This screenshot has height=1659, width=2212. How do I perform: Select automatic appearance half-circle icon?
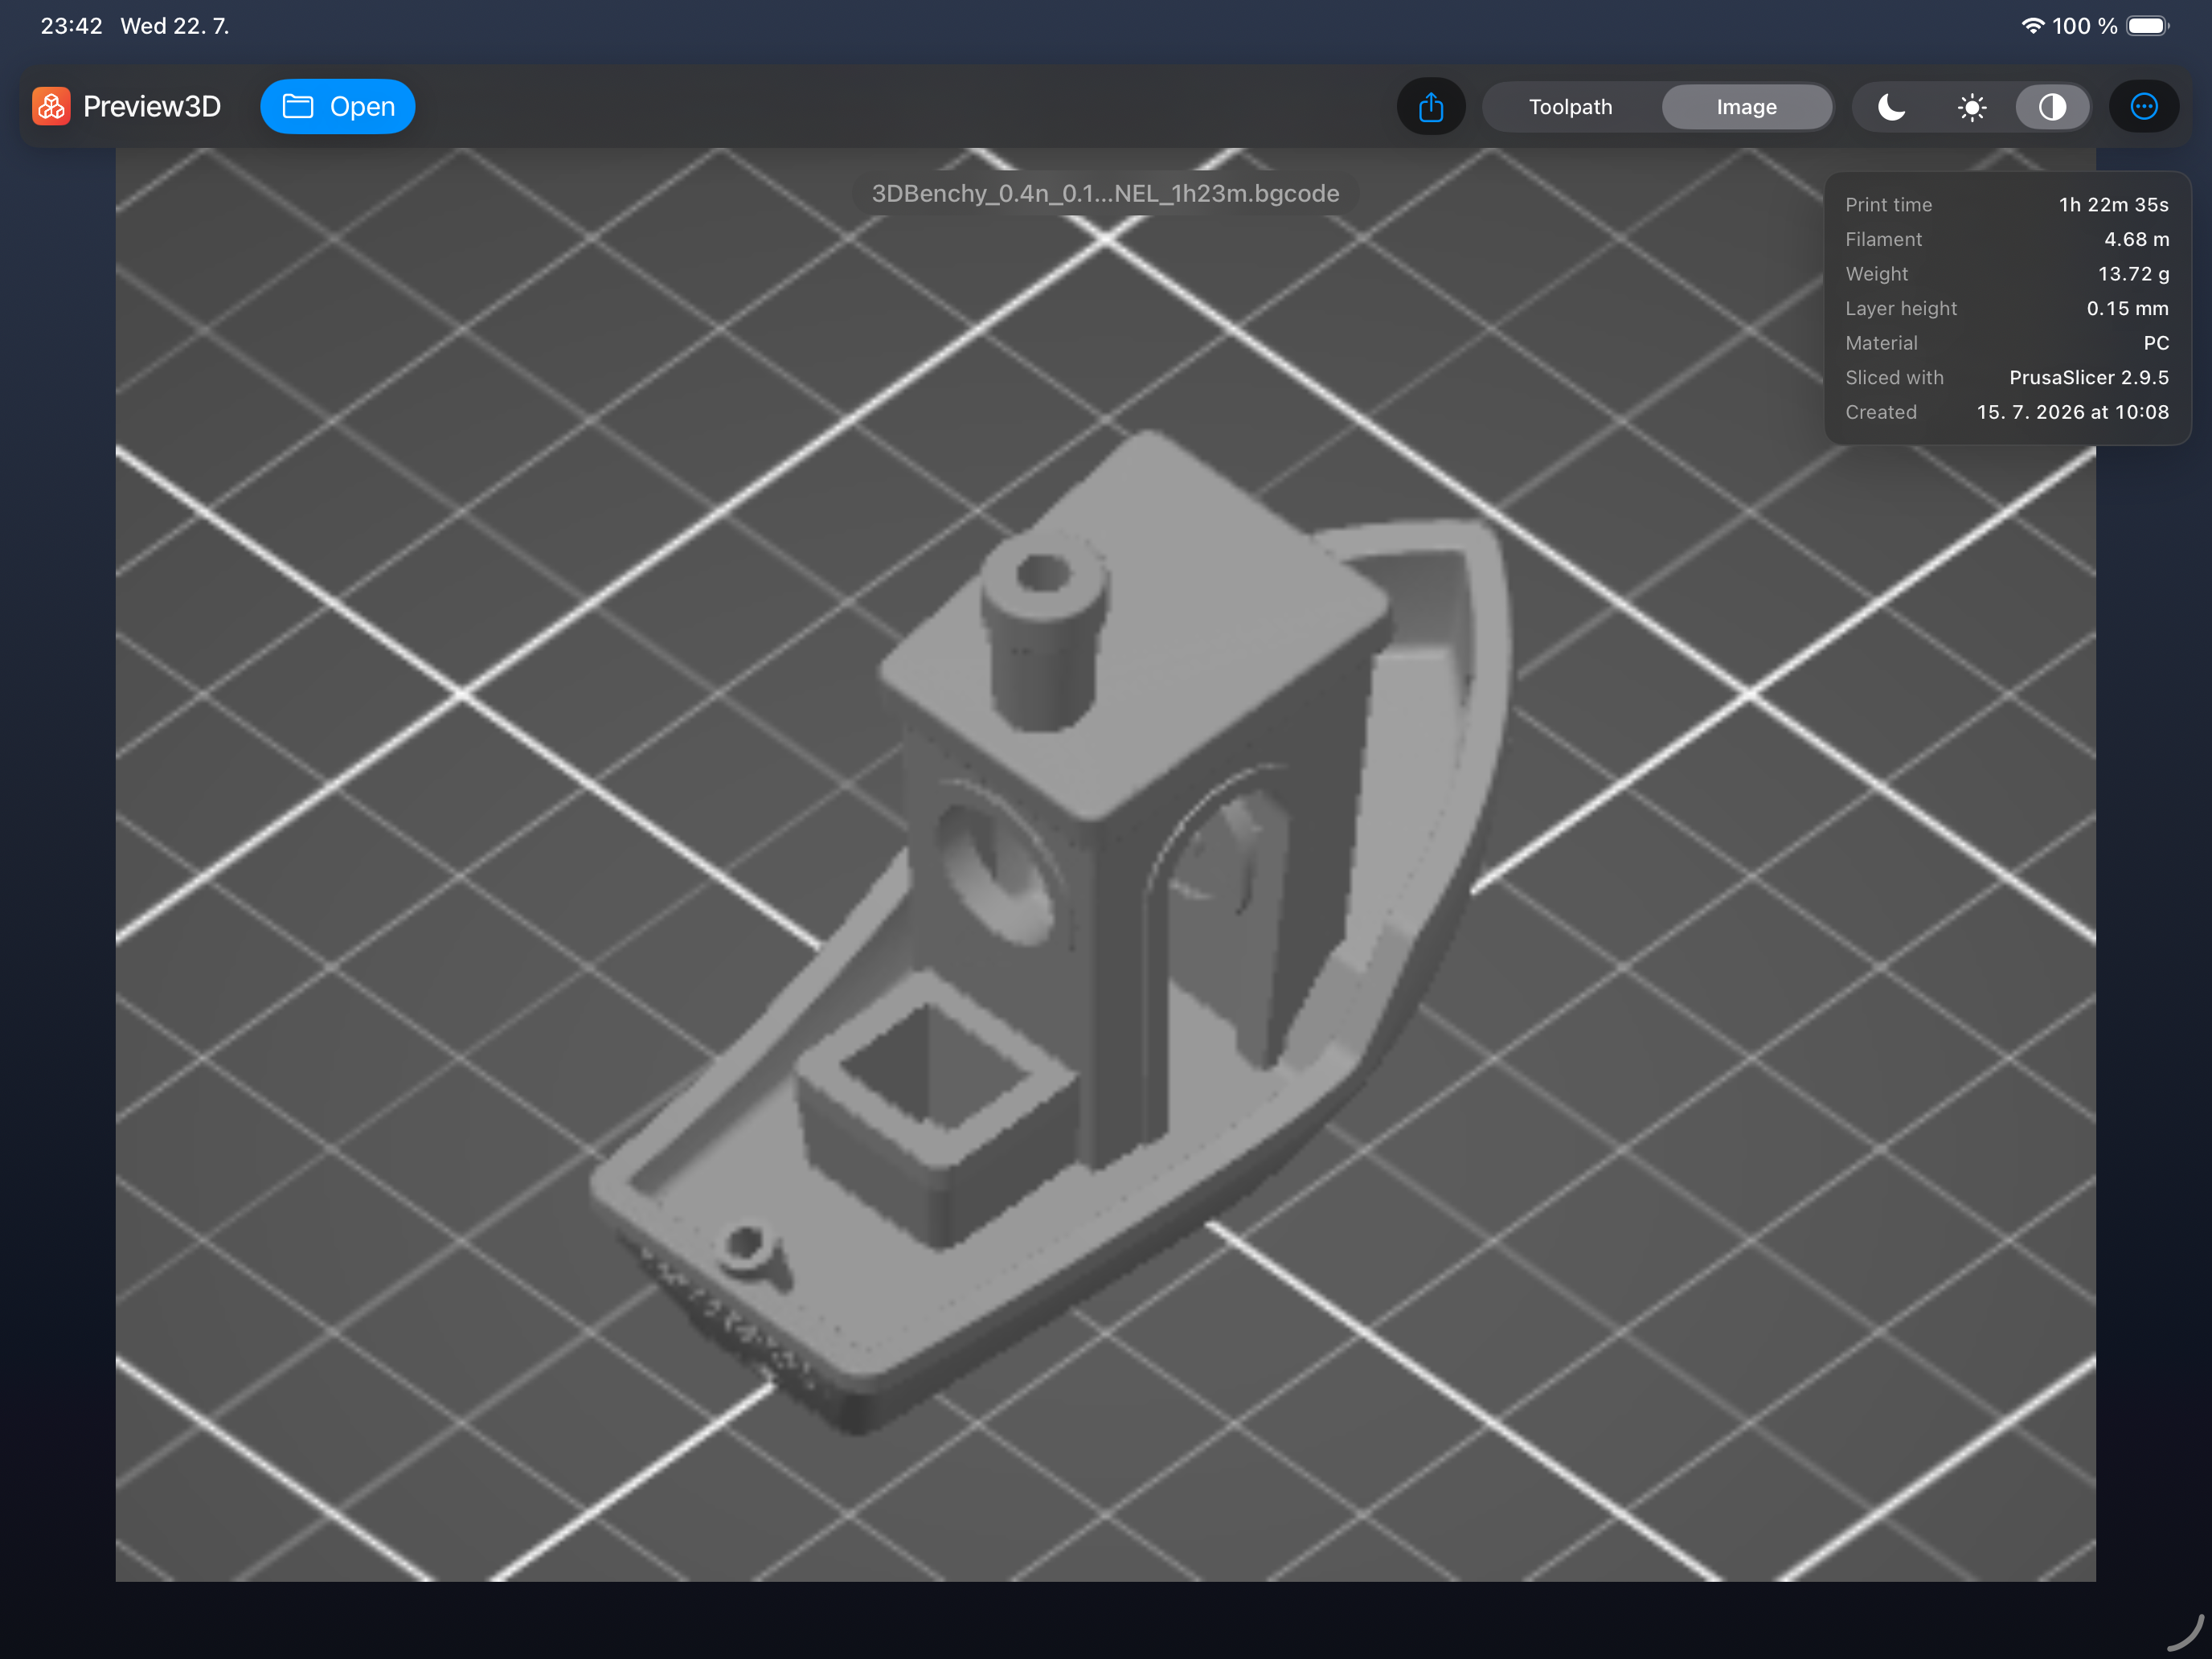pos(2051,107)
